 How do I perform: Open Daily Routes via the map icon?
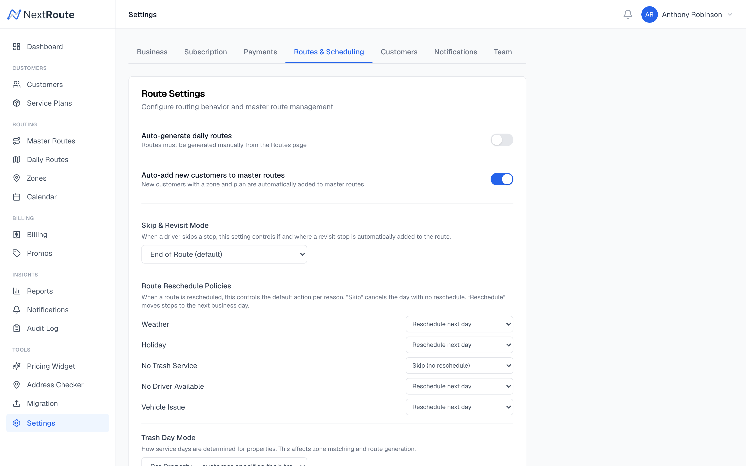(x=17, y=159)
